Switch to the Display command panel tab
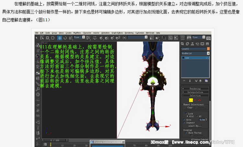This screenshot has height=147, width=243. click(x=202, y=44)
